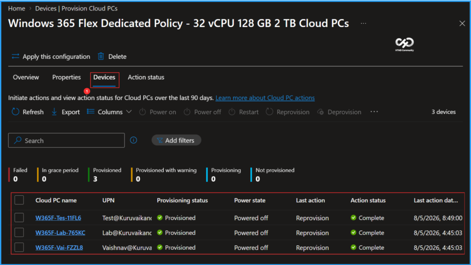Image resolution: width=471 pixels, height=265 pixels.
Task: Click the Lab@Kuruvaikan UPN cell
Action: click(x=127, y=233)
